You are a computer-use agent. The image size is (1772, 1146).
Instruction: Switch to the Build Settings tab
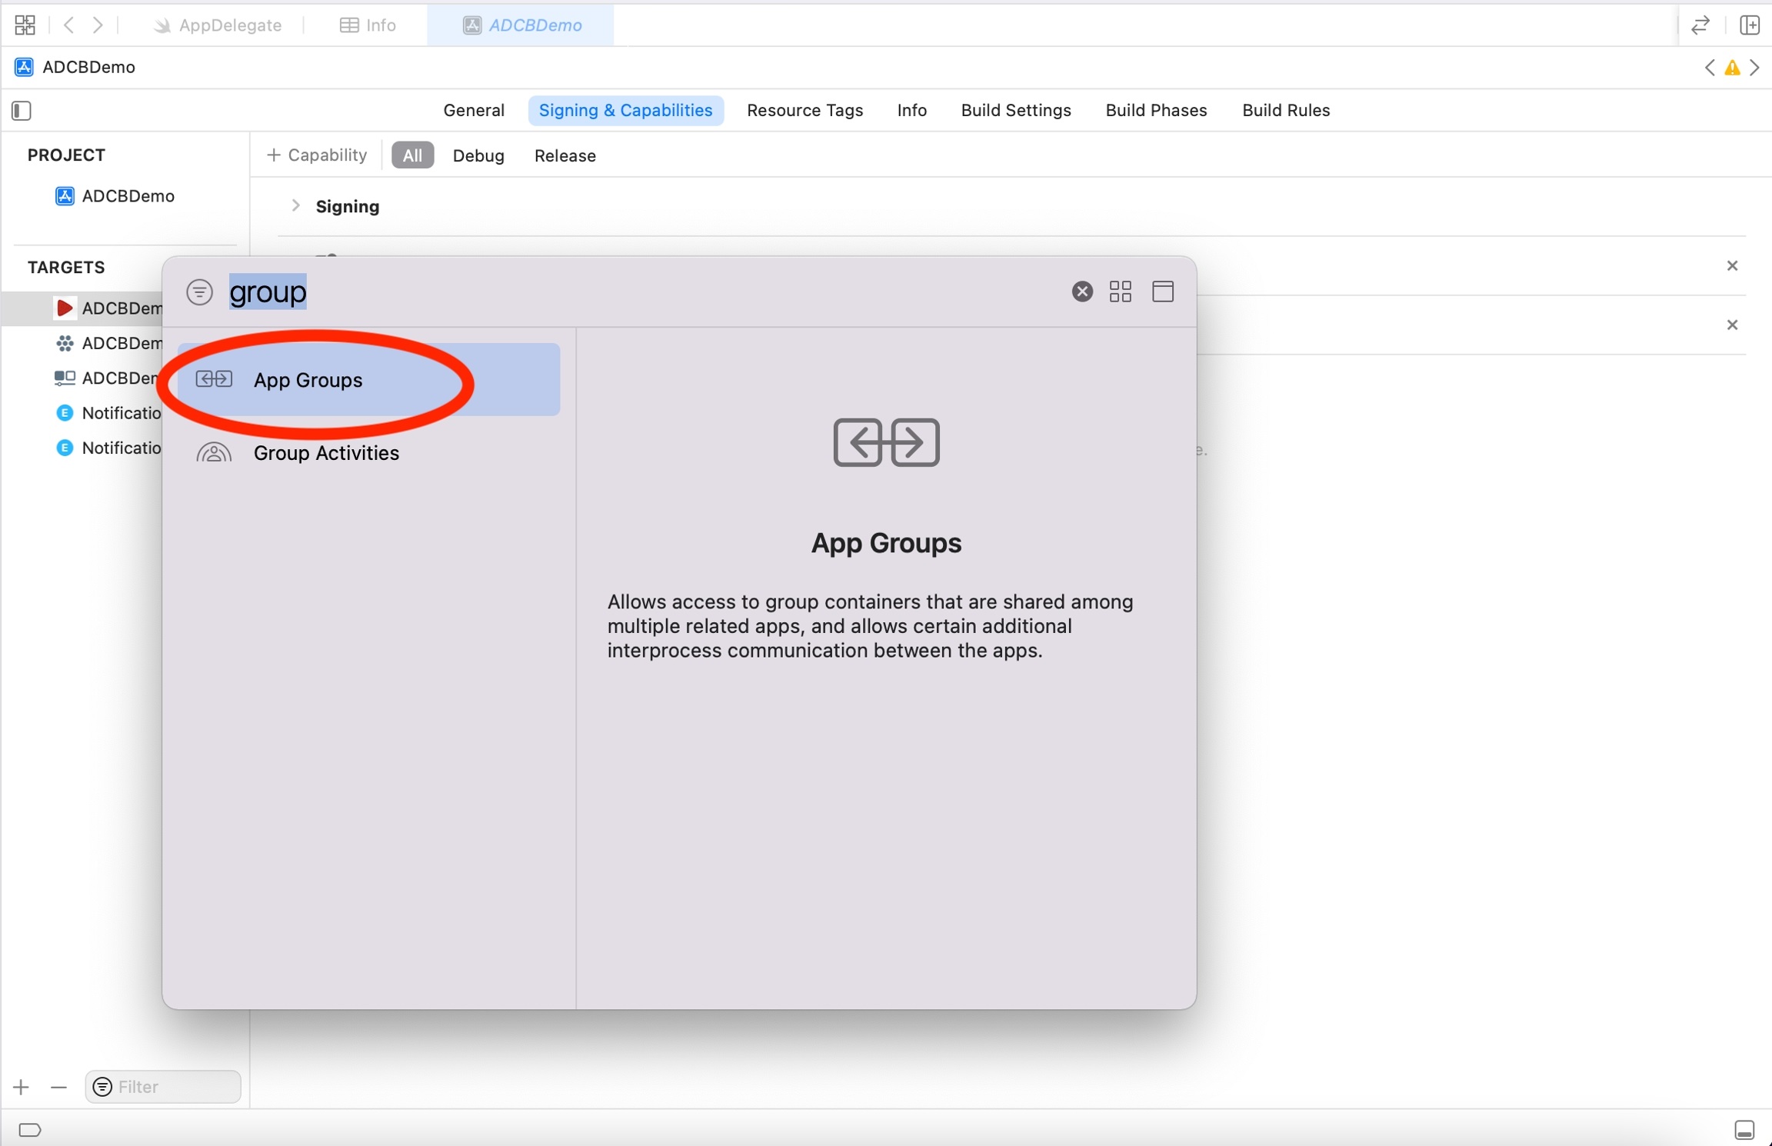(1015, 110)
